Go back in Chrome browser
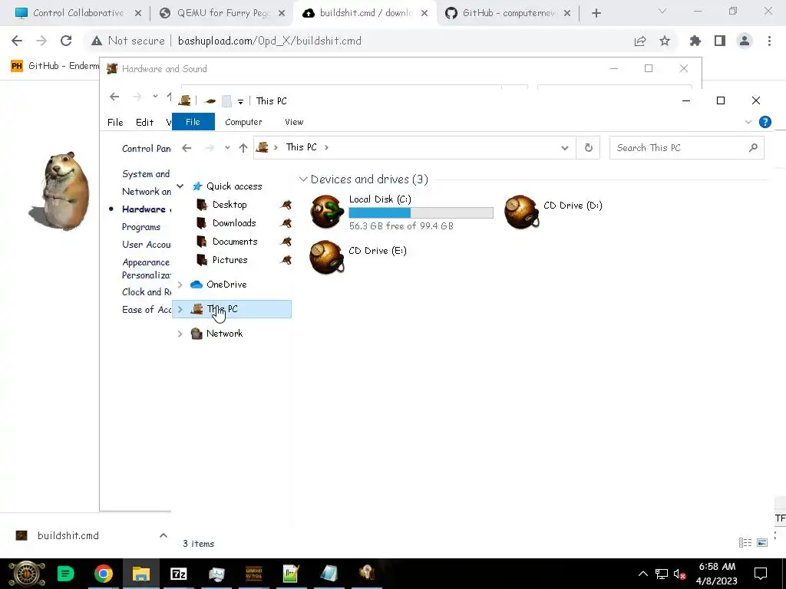The height and width of the screenshot is (589, 786). tap(17, 41)
